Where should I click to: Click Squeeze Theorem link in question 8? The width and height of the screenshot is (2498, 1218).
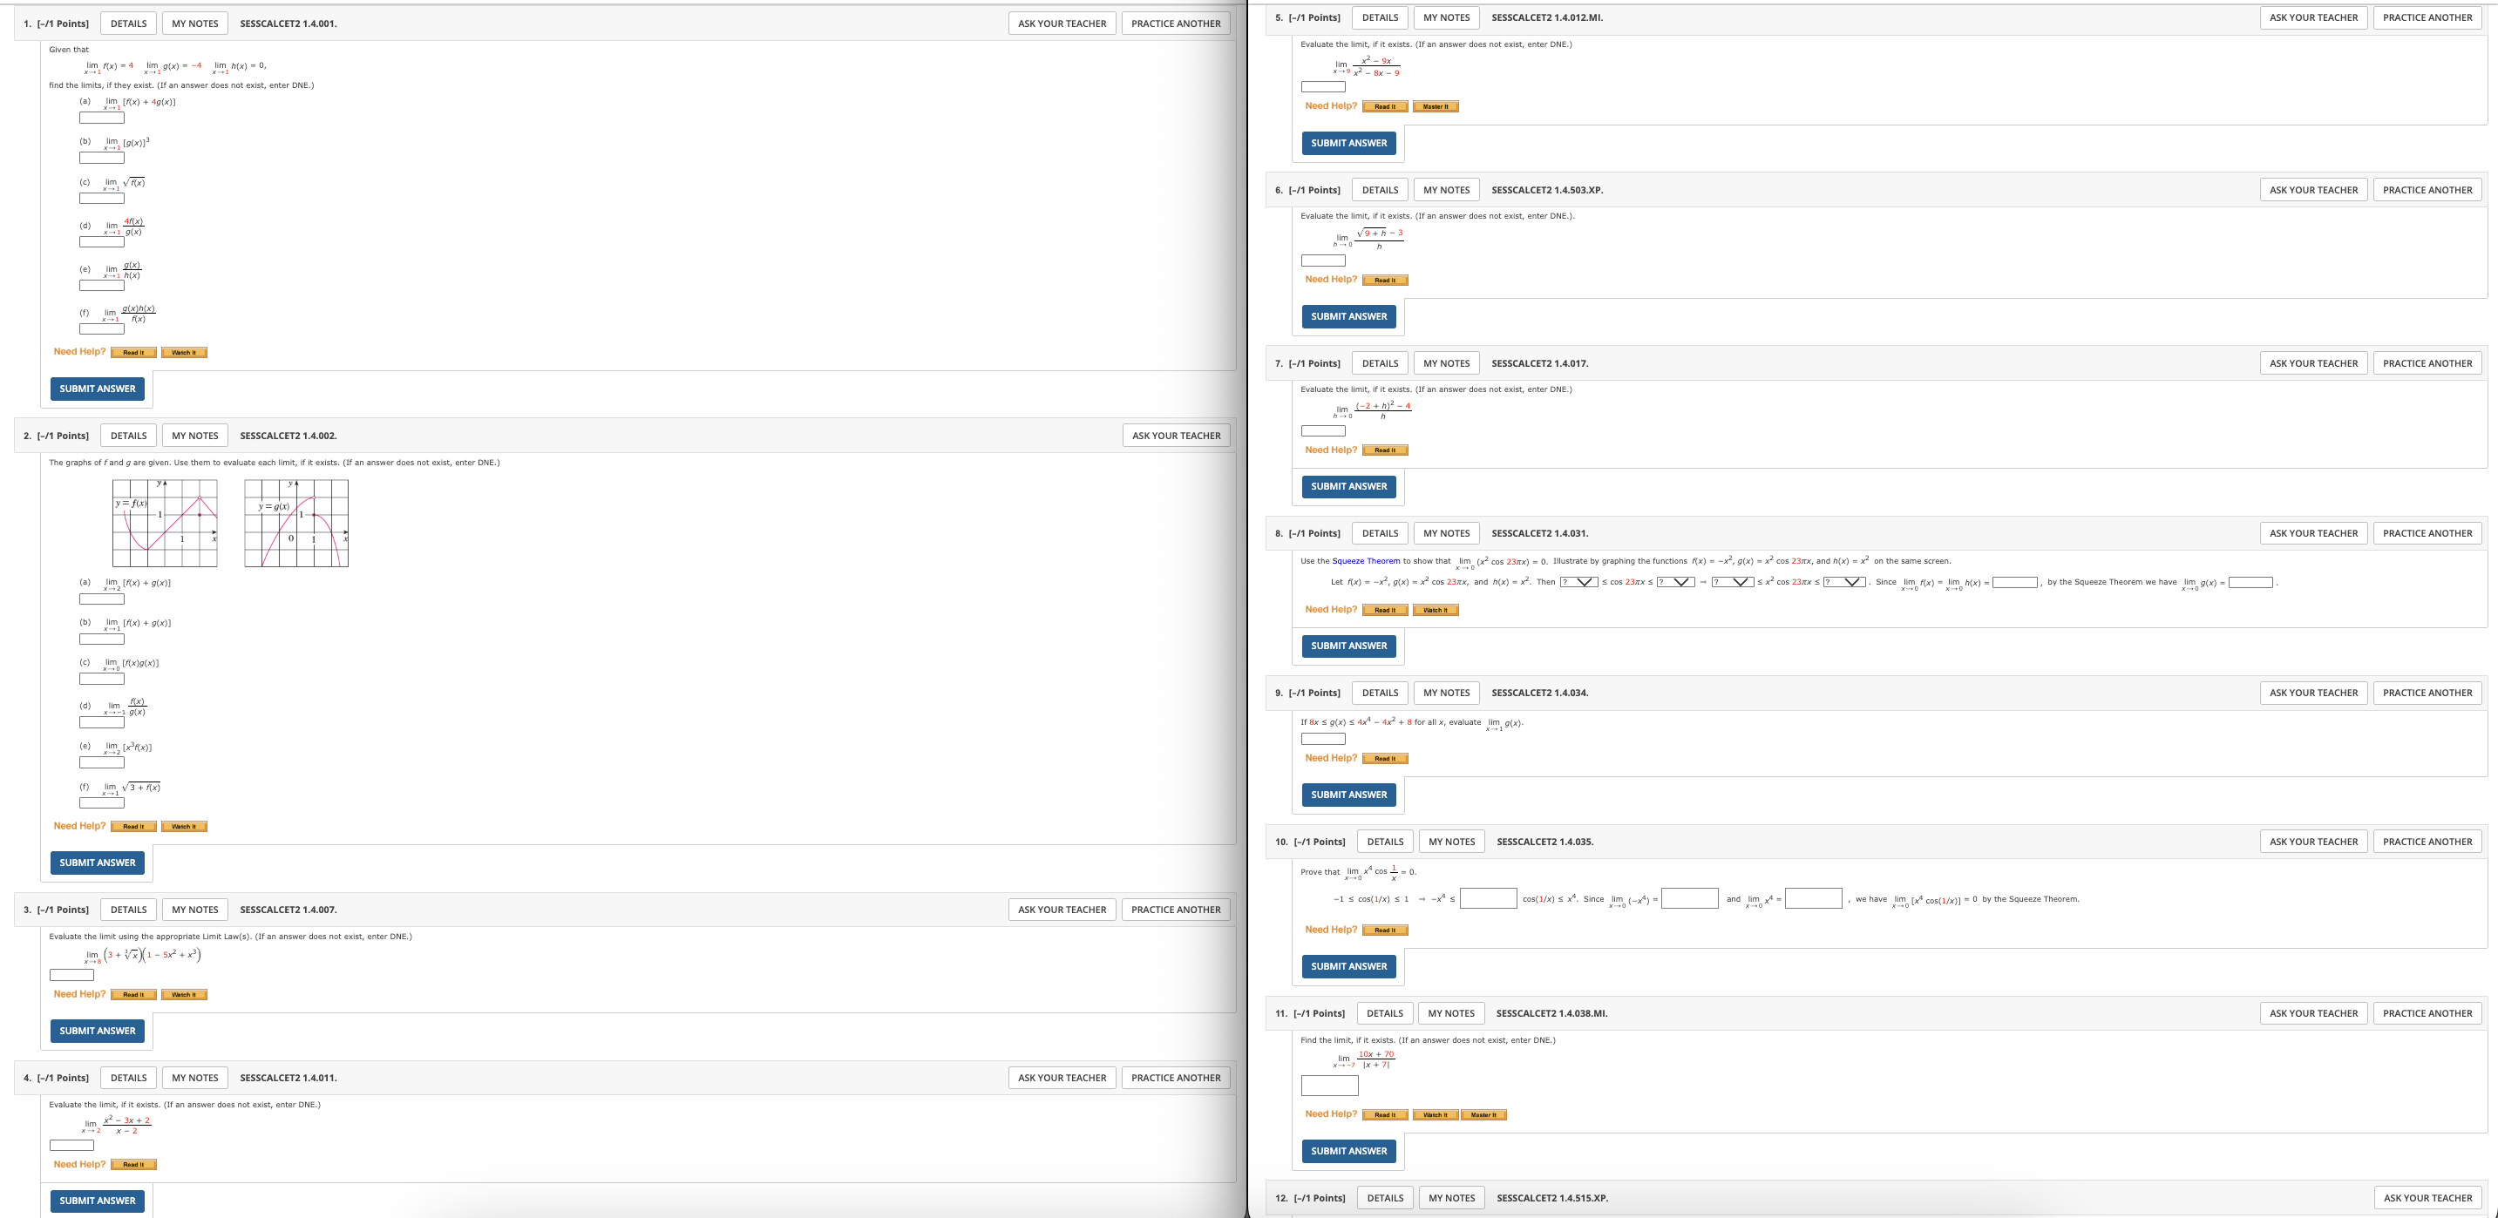(x=1366, y=561)
